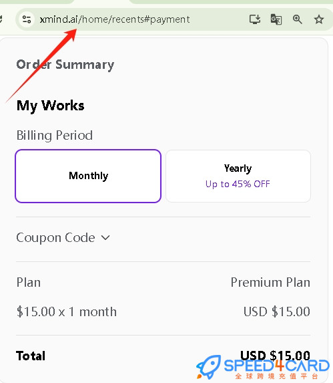Click the red arrow annotation
Screen dimensions: 333x383
coord(41,66)
